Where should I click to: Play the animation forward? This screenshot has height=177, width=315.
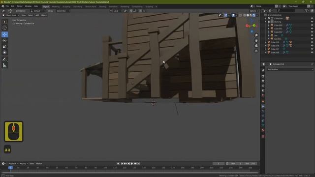tap(132, 164)
